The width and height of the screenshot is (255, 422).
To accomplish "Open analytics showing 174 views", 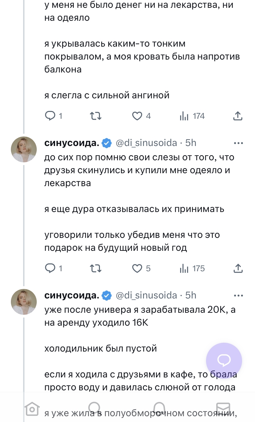I will (x=184, y=116).
